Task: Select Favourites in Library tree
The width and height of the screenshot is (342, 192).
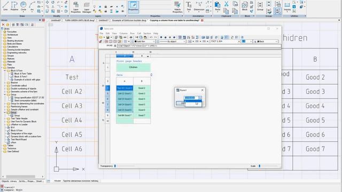Action: [12, 31]
